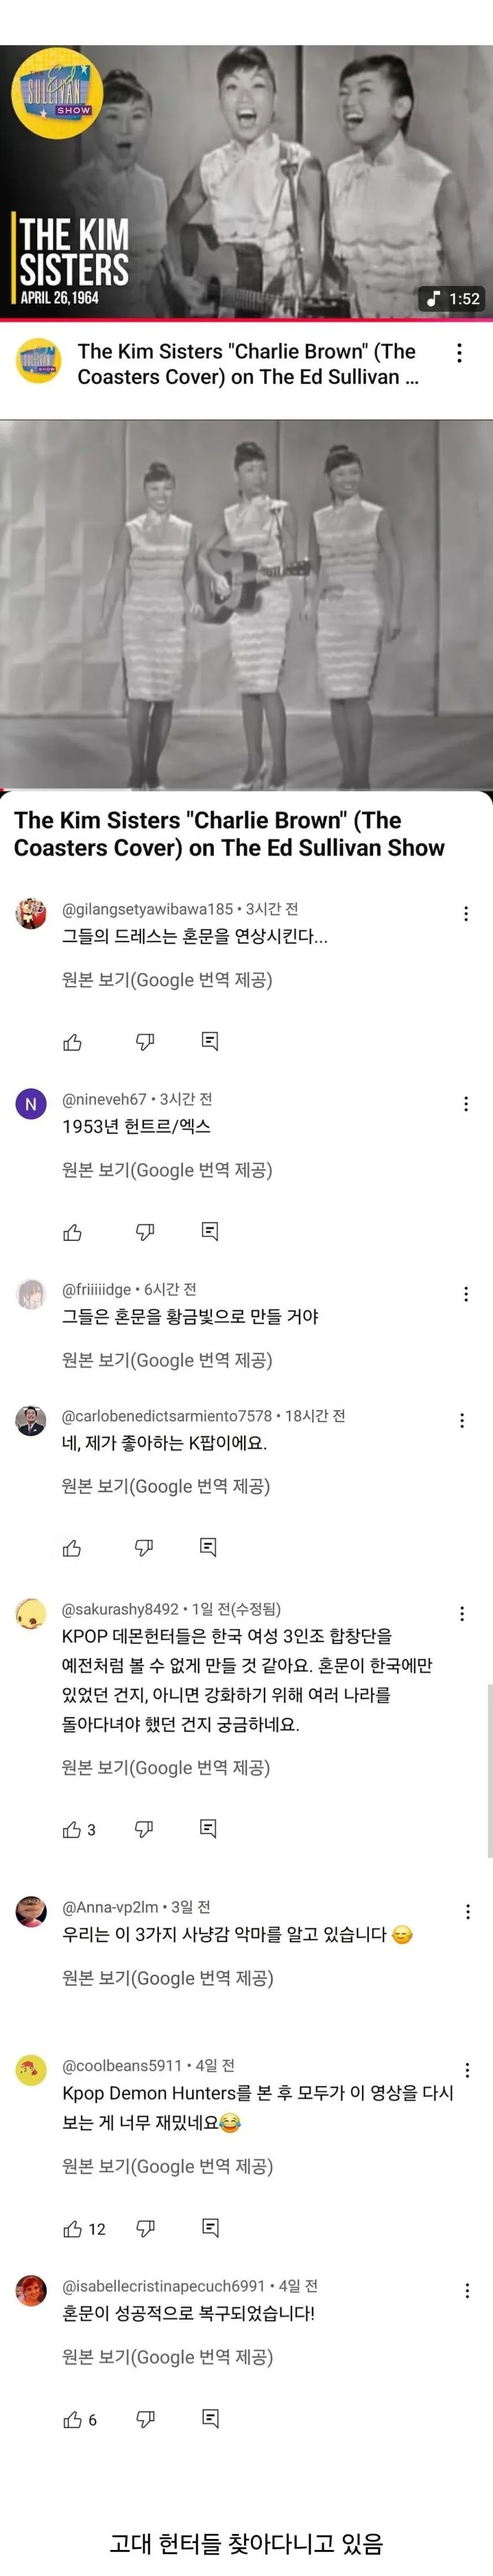Image resolution: width=493 pixels, height=2576 pixels.
Task: Show original of @friiiiidge's translated comment
Action: click(167, 1360)
